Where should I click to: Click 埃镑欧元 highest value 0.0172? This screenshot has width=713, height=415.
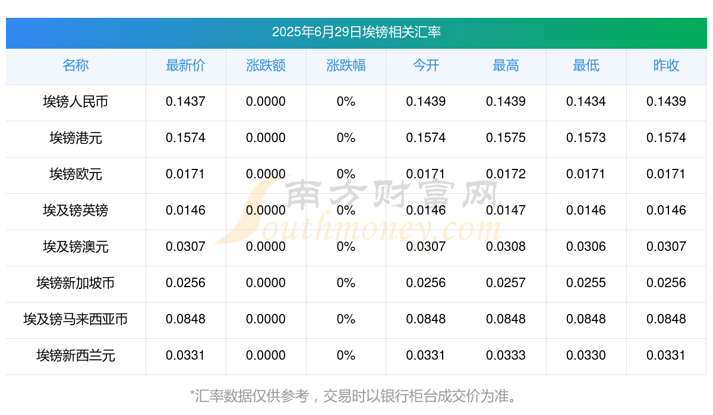506,174
